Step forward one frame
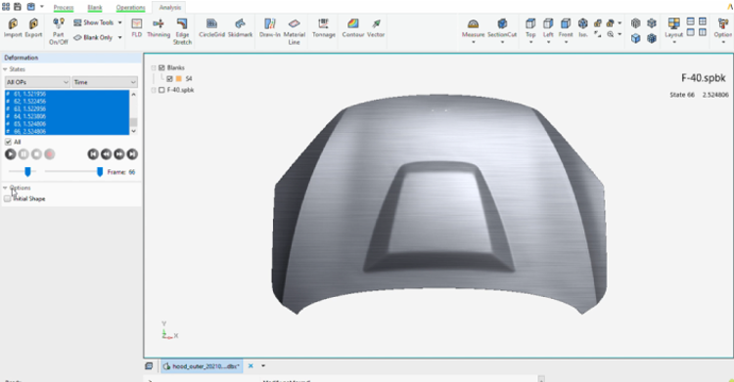734x382 pixels. coord(119,153)
